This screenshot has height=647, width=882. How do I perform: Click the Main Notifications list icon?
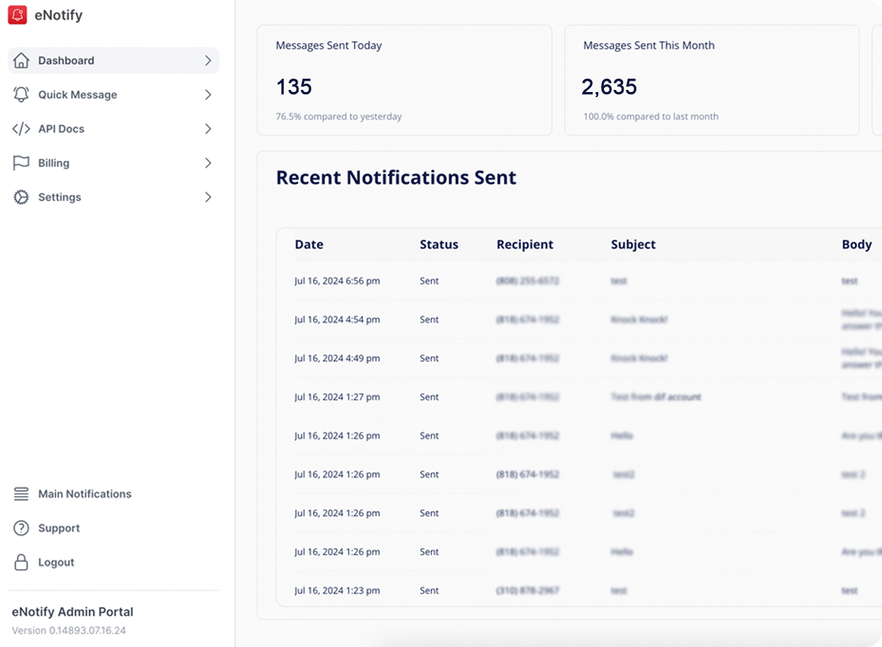pos(21,494)
